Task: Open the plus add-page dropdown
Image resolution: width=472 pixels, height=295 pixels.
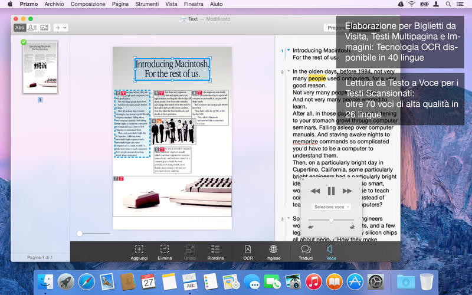Action: (x=61, y=28)
